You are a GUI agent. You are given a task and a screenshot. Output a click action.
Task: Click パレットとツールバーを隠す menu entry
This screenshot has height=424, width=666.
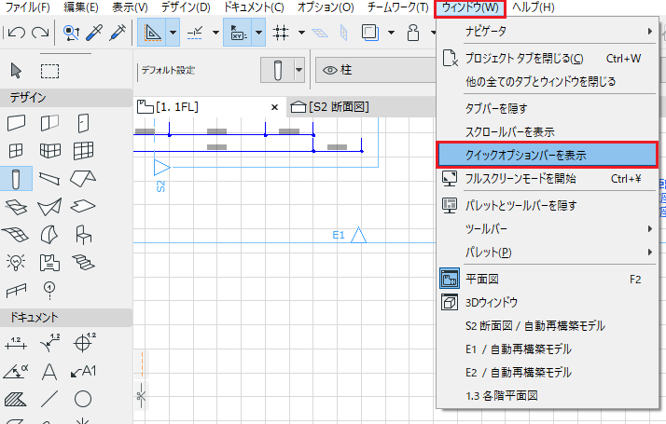click(548, 205)
